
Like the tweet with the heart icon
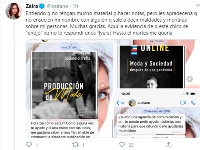click(122, 145)
